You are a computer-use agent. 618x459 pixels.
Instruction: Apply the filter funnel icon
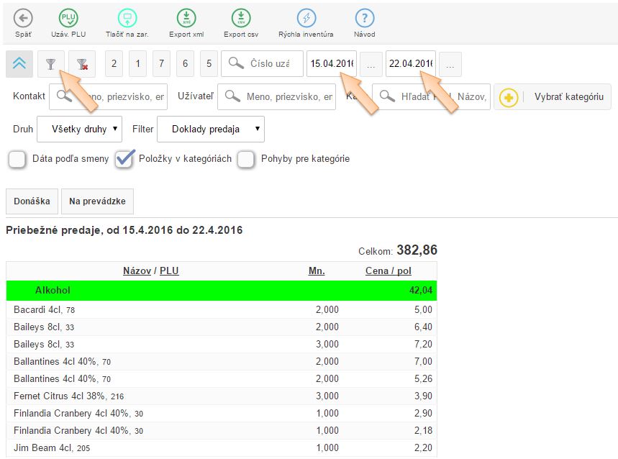[50, 63]
